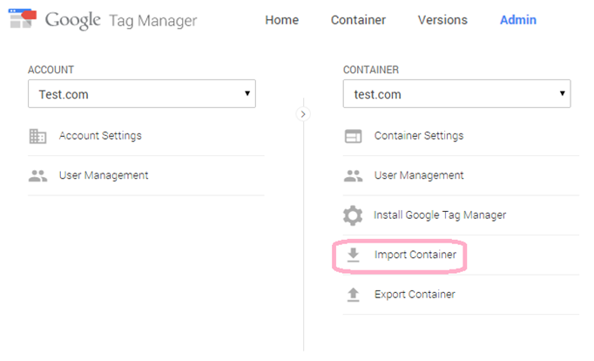The height and width of the screenshot is (361, 594).
Task: Choose Import Container
Action: 415,255
